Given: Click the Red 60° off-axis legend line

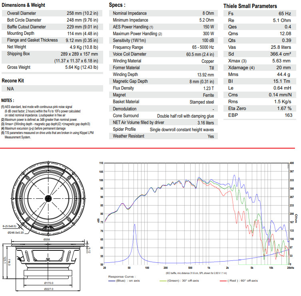Looking at the screenshot, I should click(x=223, y=281).
